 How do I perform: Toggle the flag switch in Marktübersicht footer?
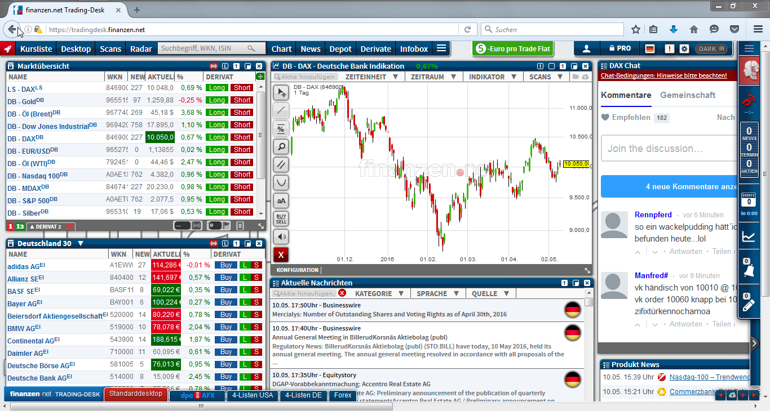220,226
